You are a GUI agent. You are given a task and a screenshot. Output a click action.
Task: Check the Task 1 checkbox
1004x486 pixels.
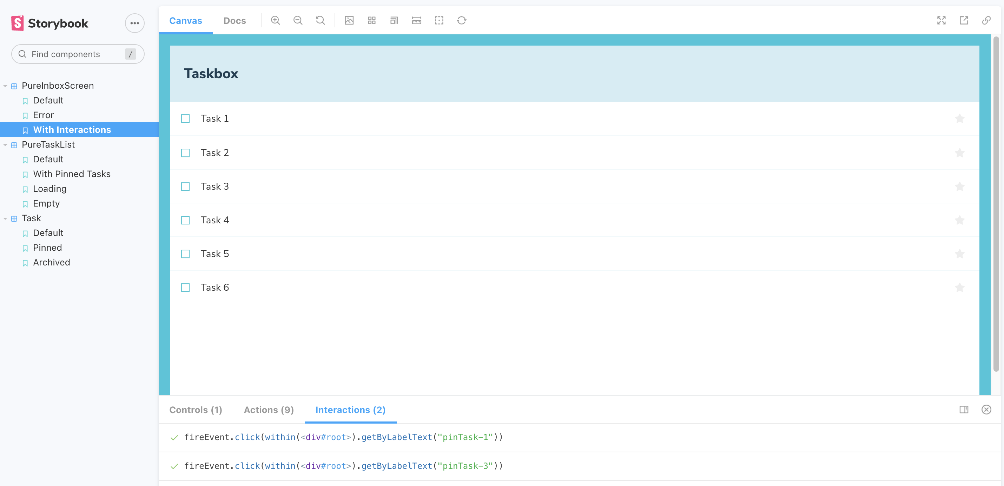(x=185, y=119)
